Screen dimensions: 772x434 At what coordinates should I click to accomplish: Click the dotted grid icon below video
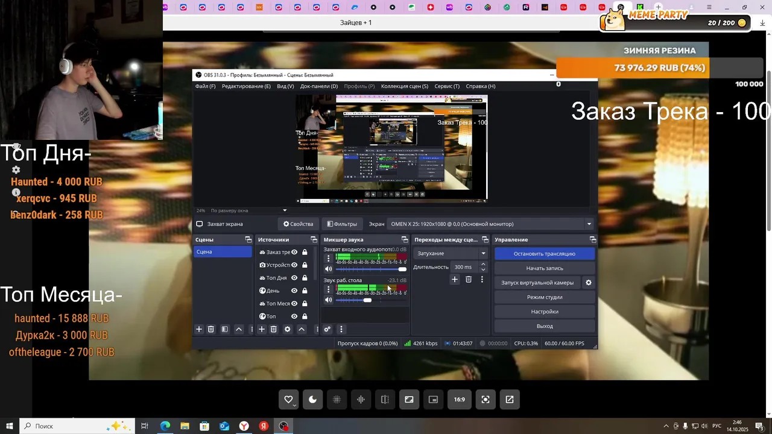point(337,399)
